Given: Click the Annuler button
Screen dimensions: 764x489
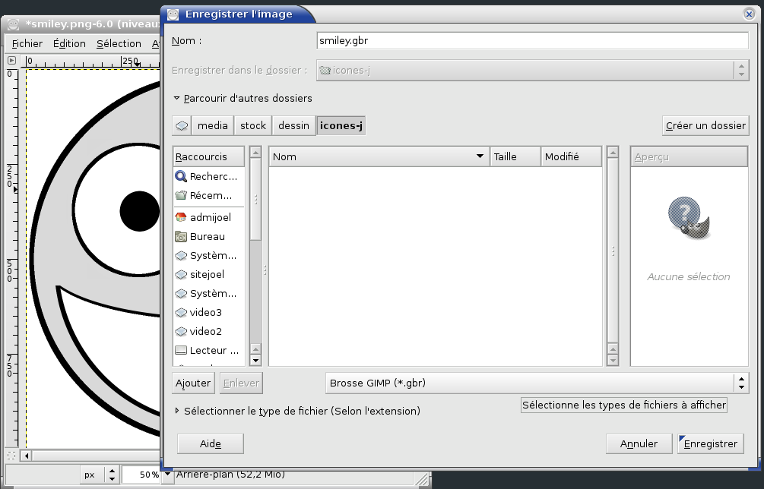Looking at the screenshot, I should click(639, 443).
